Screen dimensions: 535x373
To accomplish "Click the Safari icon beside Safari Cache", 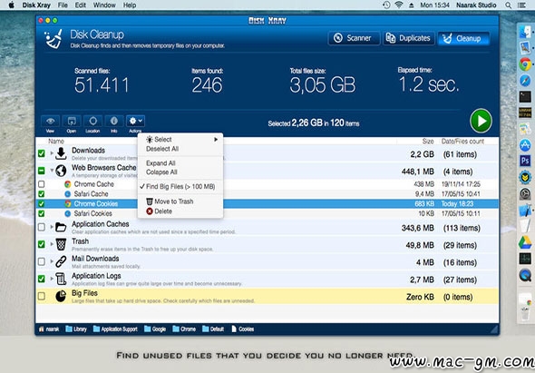I will 68,194.
